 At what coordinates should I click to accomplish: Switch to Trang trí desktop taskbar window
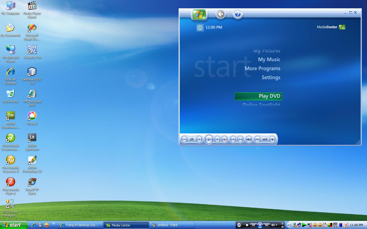(x=80, y=225)
